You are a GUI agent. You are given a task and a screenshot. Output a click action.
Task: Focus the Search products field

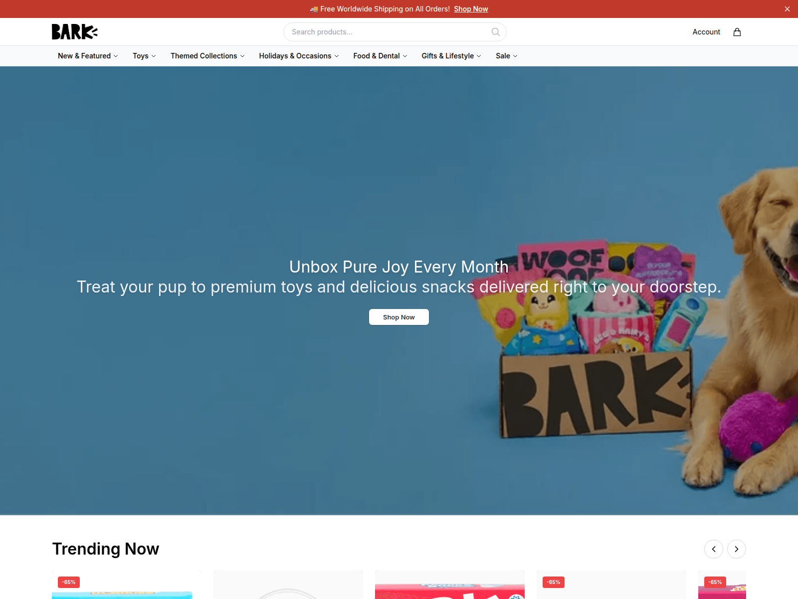395,32
